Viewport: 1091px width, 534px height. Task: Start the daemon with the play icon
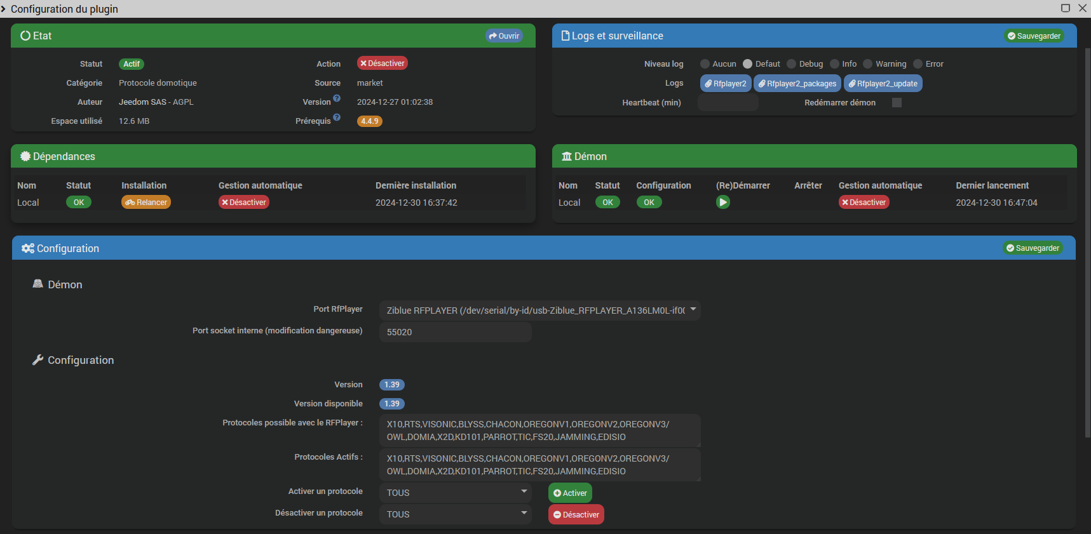pos(723,202)
